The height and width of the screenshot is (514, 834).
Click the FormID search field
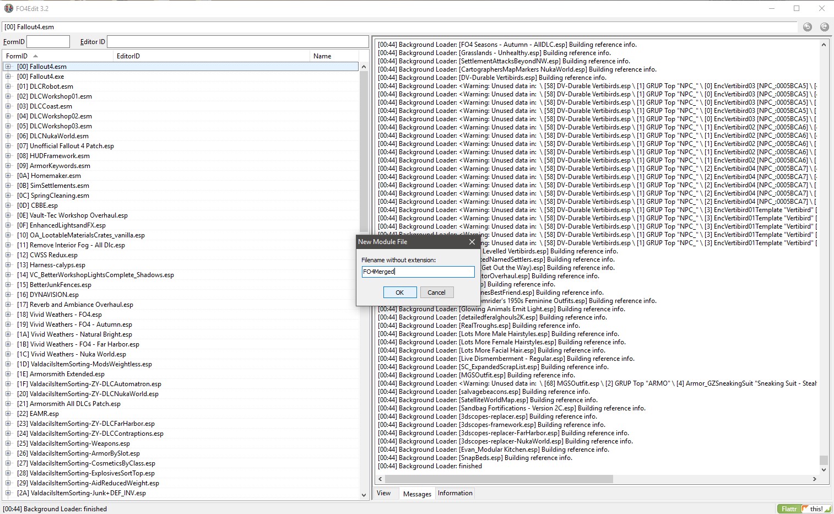(48, 41)
